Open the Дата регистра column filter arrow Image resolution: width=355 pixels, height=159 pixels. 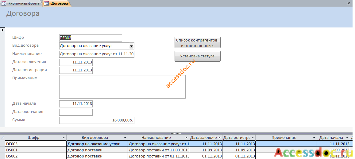click(x=253, y=138)
